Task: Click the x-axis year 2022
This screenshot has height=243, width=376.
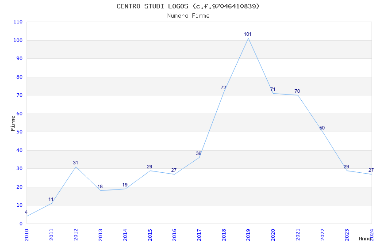Action: point(322,235)
